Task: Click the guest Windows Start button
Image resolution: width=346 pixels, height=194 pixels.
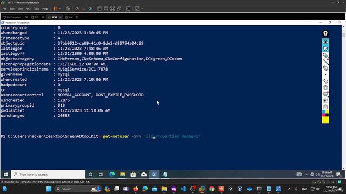Action: click(6, 175)
